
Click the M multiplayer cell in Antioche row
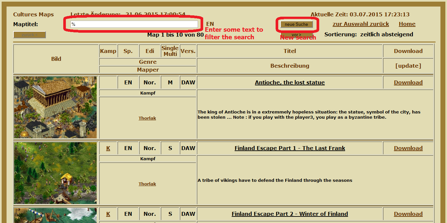(x=170, y=82)
